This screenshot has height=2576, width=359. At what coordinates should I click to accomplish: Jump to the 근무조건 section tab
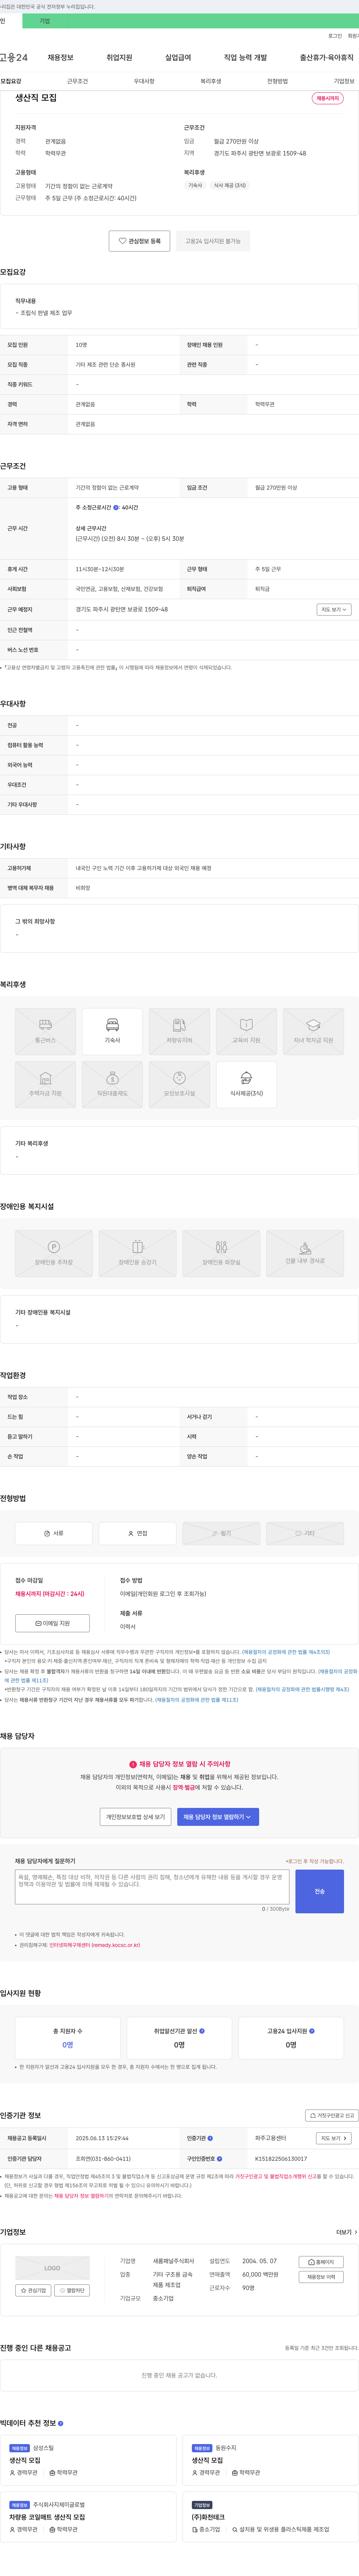pos(77,81)
